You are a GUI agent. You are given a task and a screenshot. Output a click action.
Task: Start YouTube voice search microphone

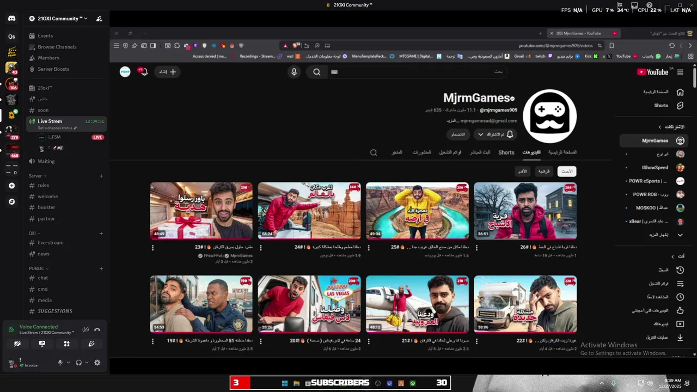coord(294,72)
